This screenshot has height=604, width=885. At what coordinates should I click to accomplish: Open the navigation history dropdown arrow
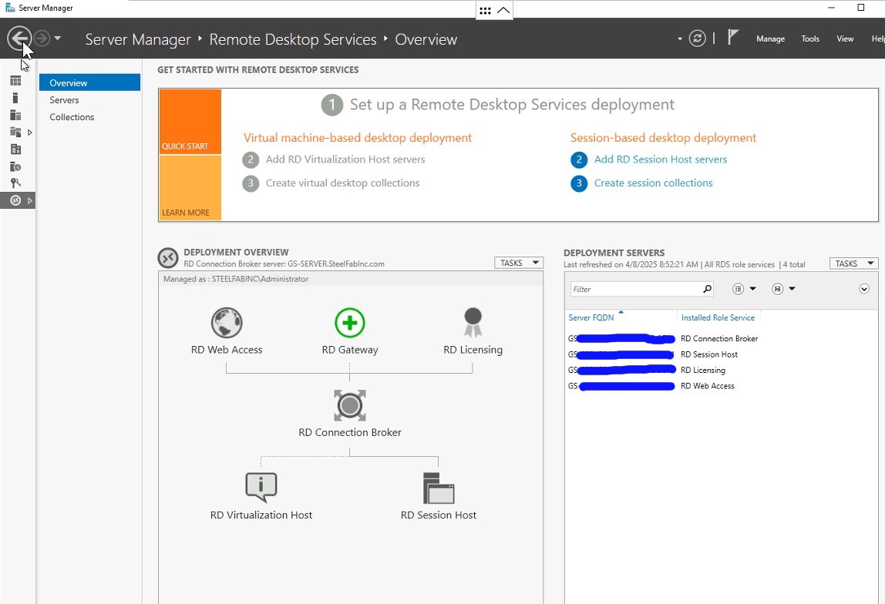pyautogui.click(x=57, y=39)
